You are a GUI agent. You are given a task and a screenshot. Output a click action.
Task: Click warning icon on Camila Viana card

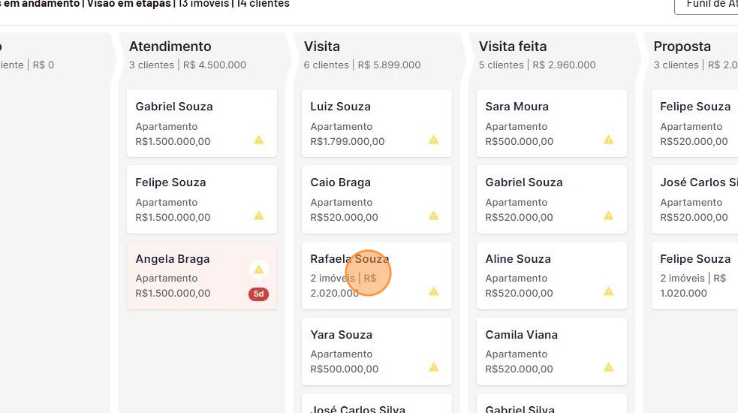click(x=609, y=367)
